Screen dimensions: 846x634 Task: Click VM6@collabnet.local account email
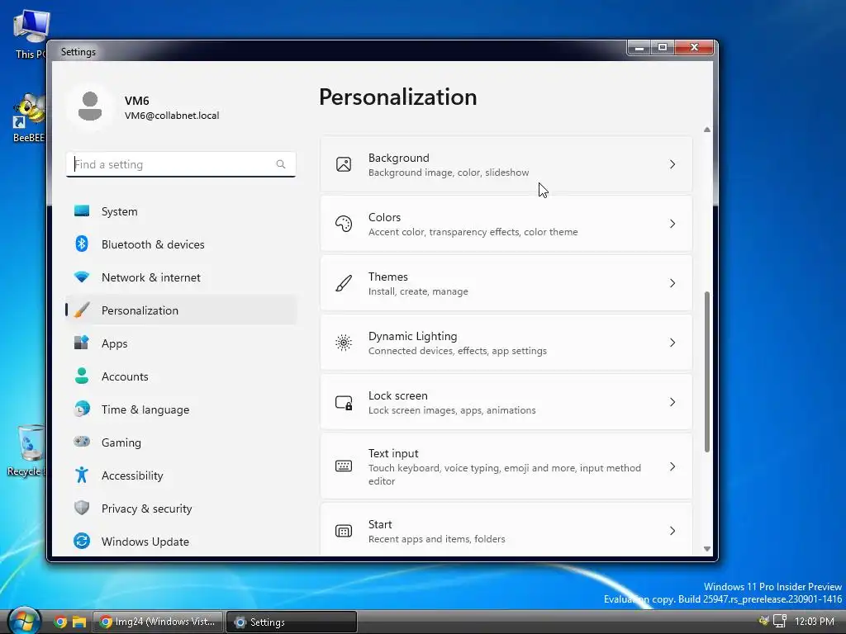[x=172, y=116]
